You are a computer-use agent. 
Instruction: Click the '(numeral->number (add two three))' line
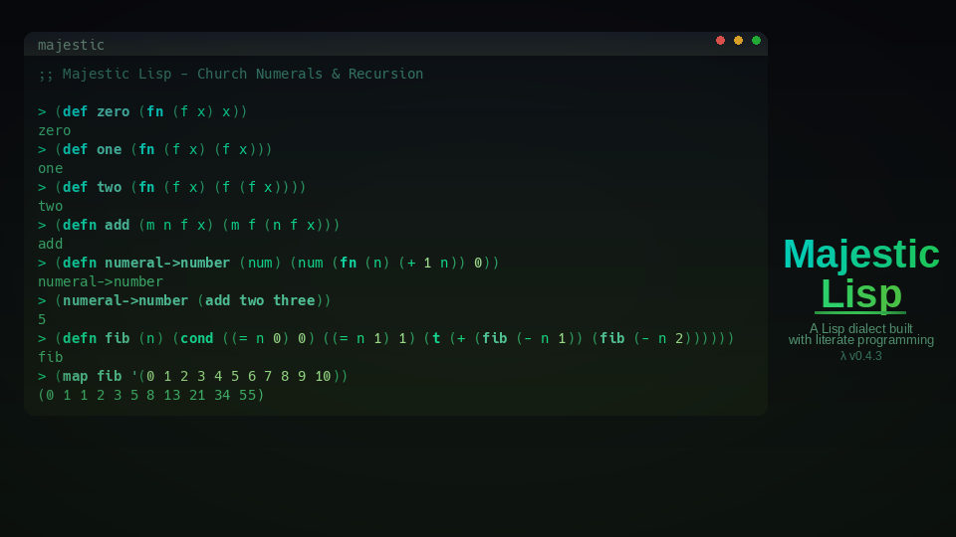185,300
